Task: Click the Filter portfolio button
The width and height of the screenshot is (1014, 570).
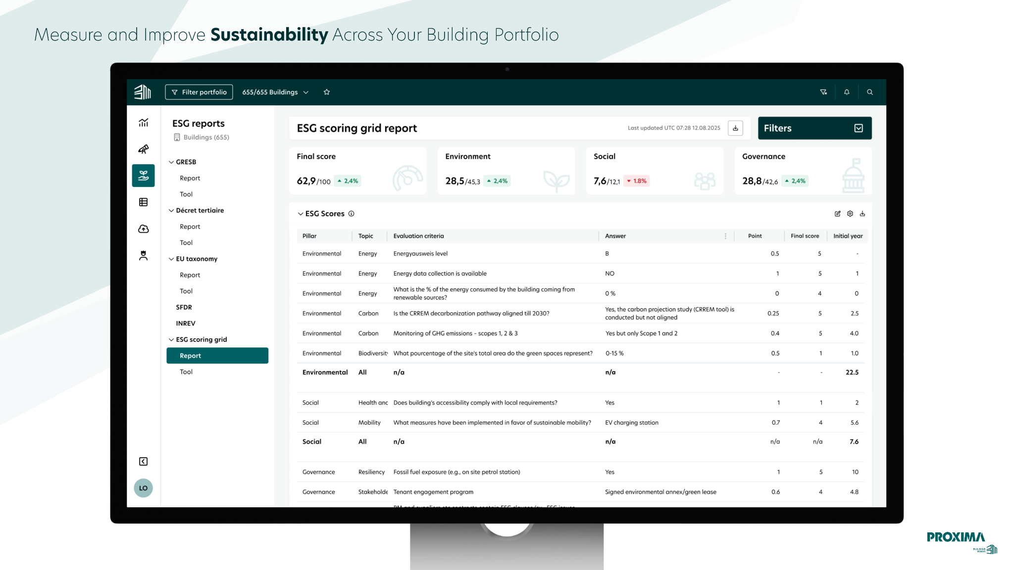Action: (x=199, y=92)
